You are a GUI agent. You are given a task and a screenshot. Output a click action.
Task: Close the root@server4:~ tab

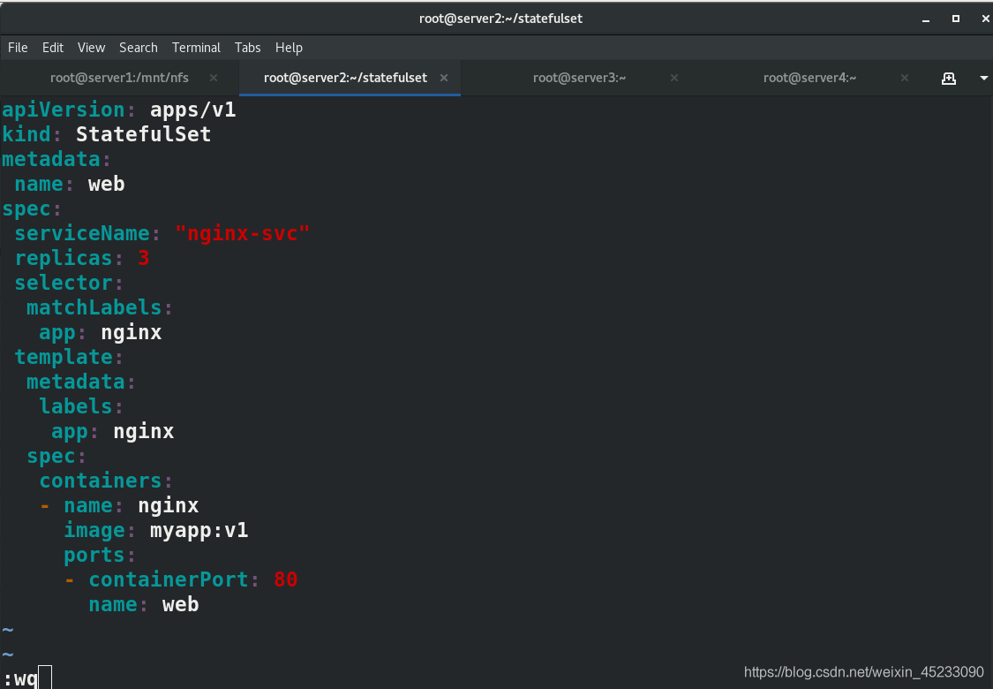click(x=905, y=78)
